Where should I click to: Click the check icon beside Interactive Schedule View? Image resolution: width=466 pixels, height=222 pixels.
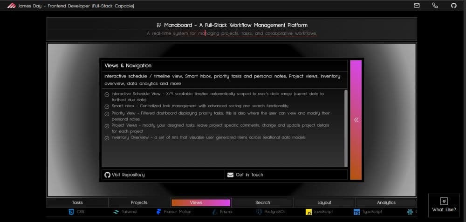(x=107, y=95)
